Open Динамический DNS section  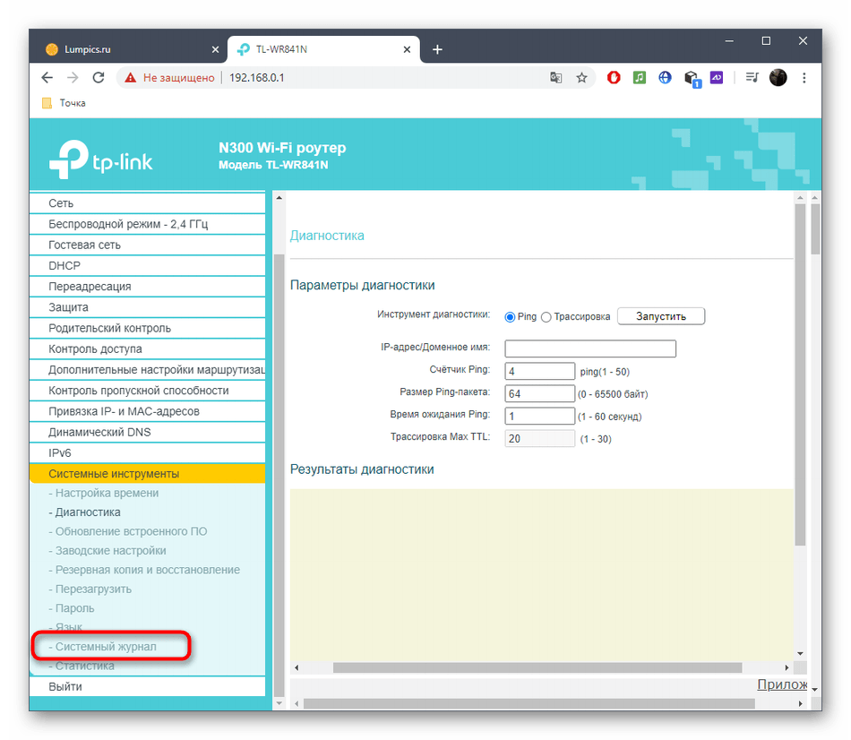(x=147, y=432)
